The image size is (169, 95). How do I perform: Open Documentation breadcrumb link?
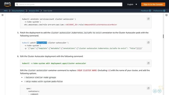point(18,11)
